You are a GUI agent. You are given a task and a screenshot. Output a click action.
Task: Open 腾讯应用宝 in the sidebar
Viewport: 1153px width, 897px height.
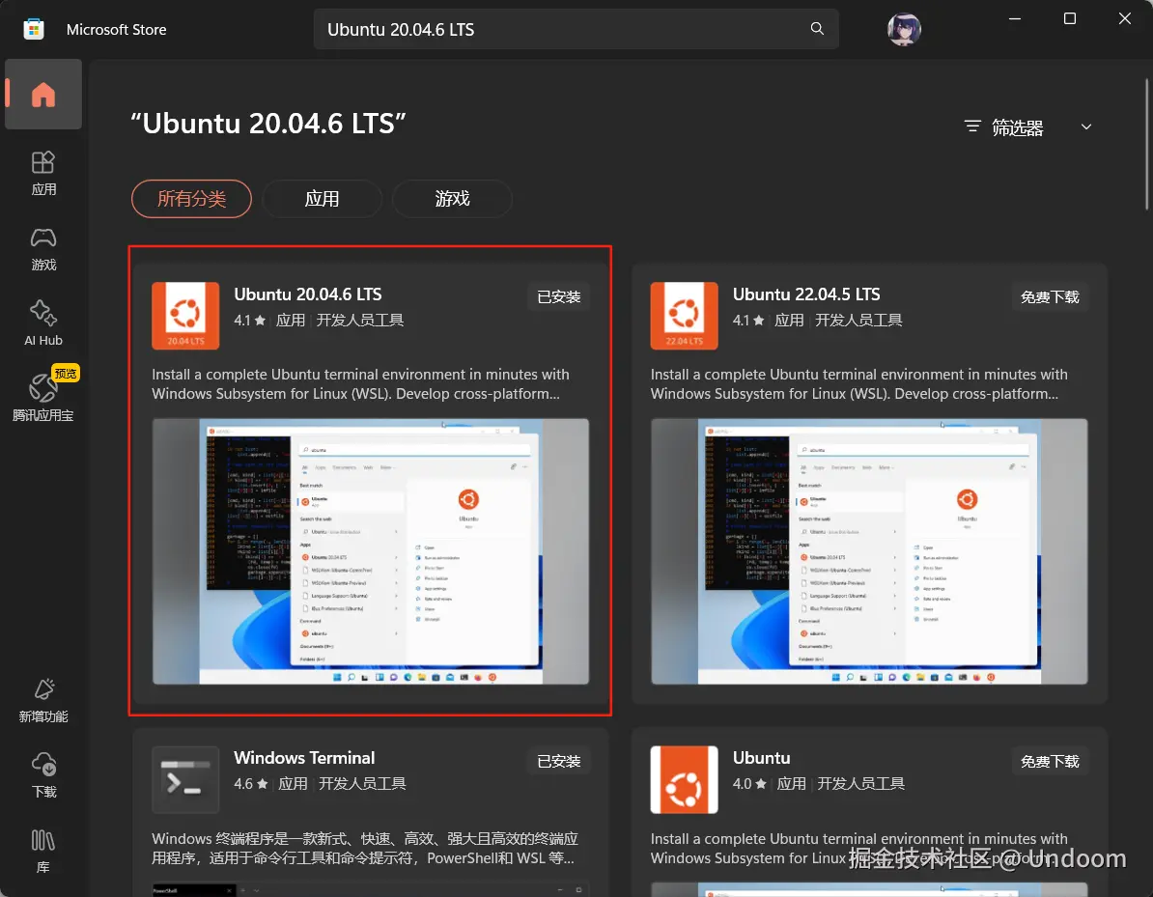tap(43, 397)
